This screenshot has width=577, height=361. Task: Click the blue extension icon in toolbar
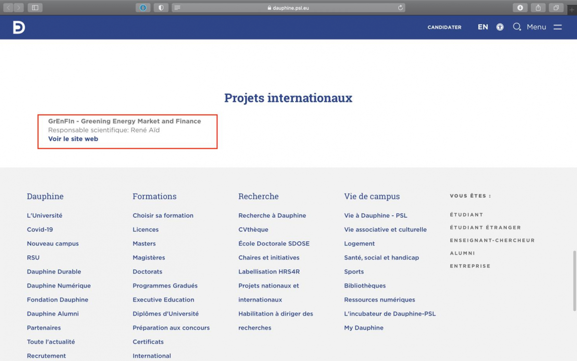(143, 8)
